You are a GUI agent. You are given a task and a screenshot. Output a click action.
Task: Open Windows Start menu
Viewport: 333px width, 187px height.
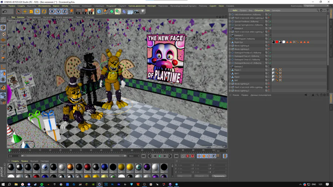[x=3, y=184]
